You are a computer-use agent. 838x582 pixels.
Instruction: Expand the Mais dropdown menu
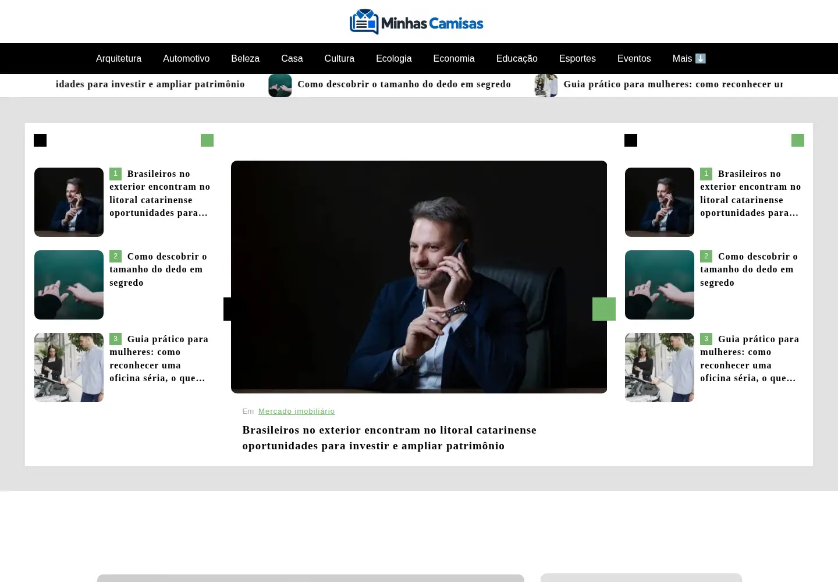689,58
